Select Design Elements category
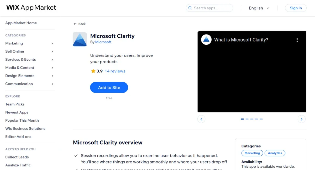Viewport: 315px width, 170px height. [x=20, y=76]
